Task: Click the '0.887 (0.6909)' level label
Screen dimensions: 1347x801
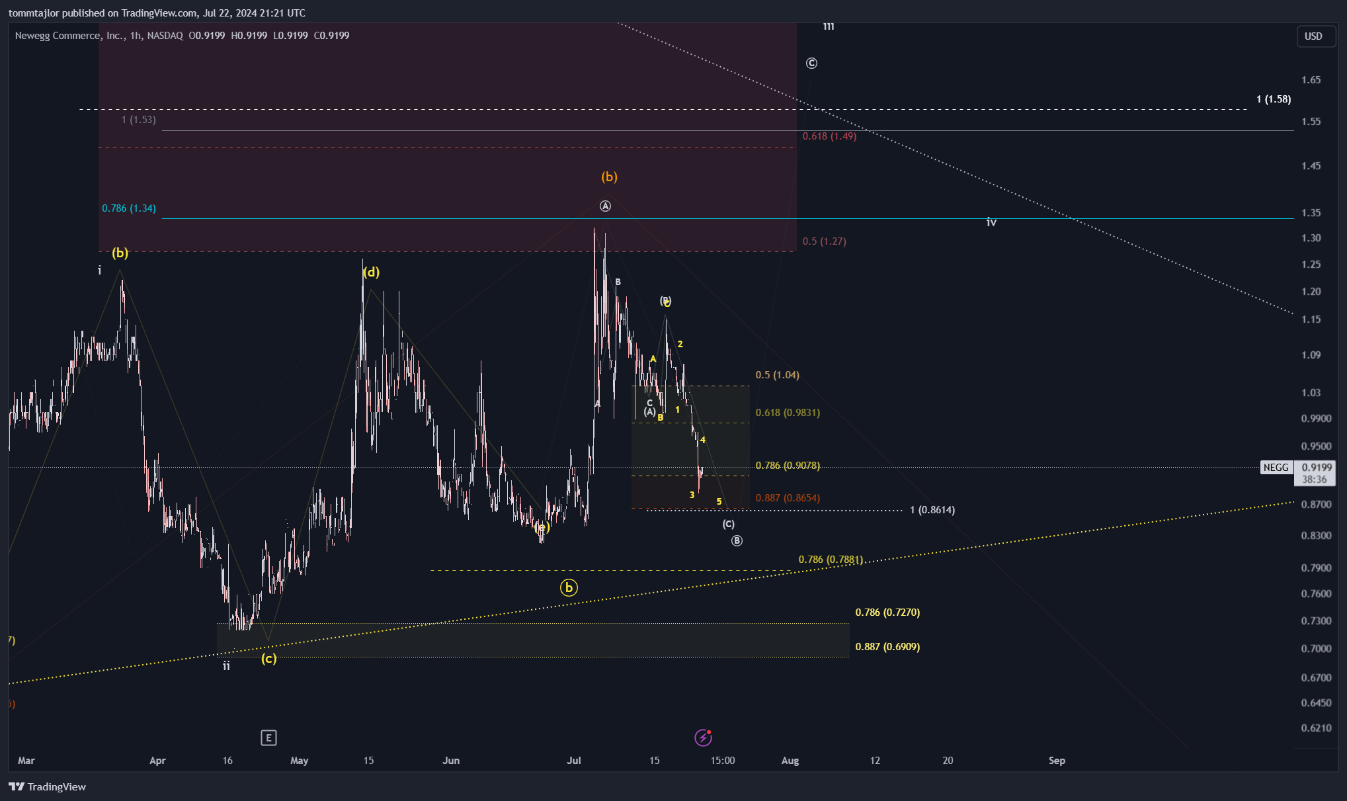Action: coord(887,647)
